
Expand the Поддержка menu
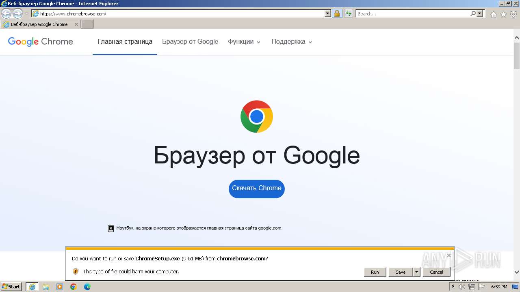point(292,41)
